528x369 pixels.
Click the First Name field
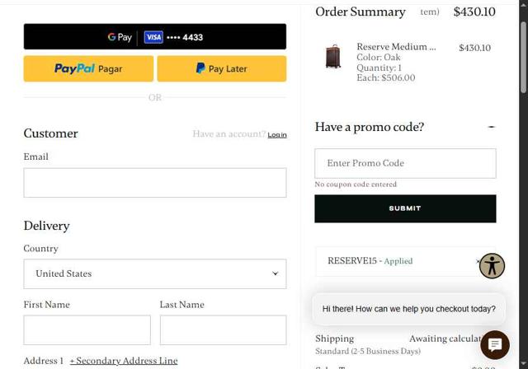(x=87, y=330)
